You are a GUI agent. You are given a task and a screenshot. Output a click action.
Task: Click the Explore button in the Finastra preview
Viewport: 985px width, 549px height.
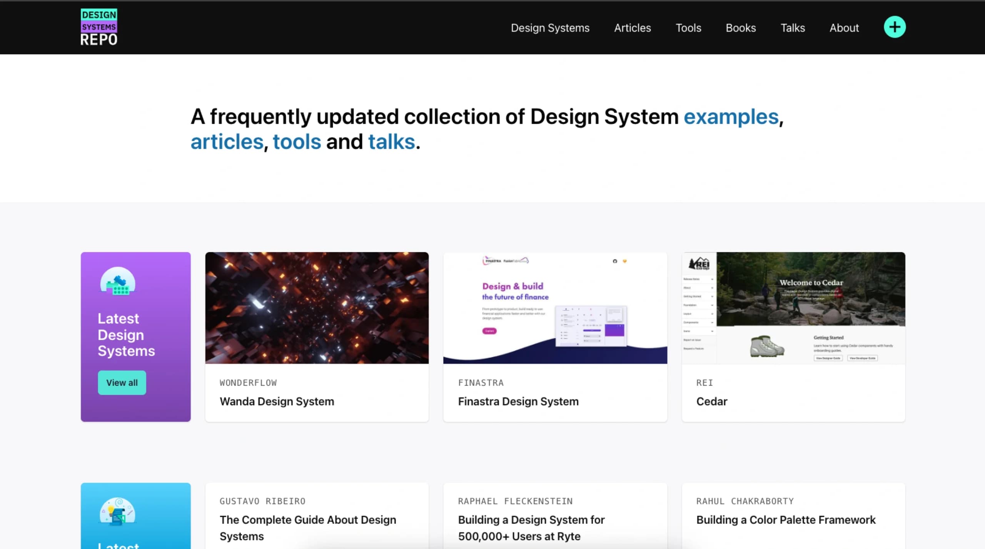coord(489,331)
